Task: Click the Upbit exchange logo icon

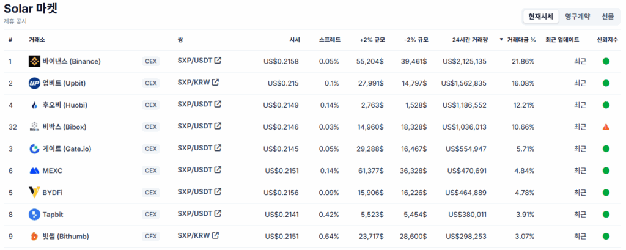Action: pyautogui.click(x=34, y=83)
